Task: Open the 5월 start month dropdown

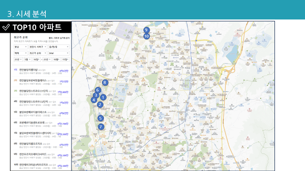Action: click(x=28, y=59)
